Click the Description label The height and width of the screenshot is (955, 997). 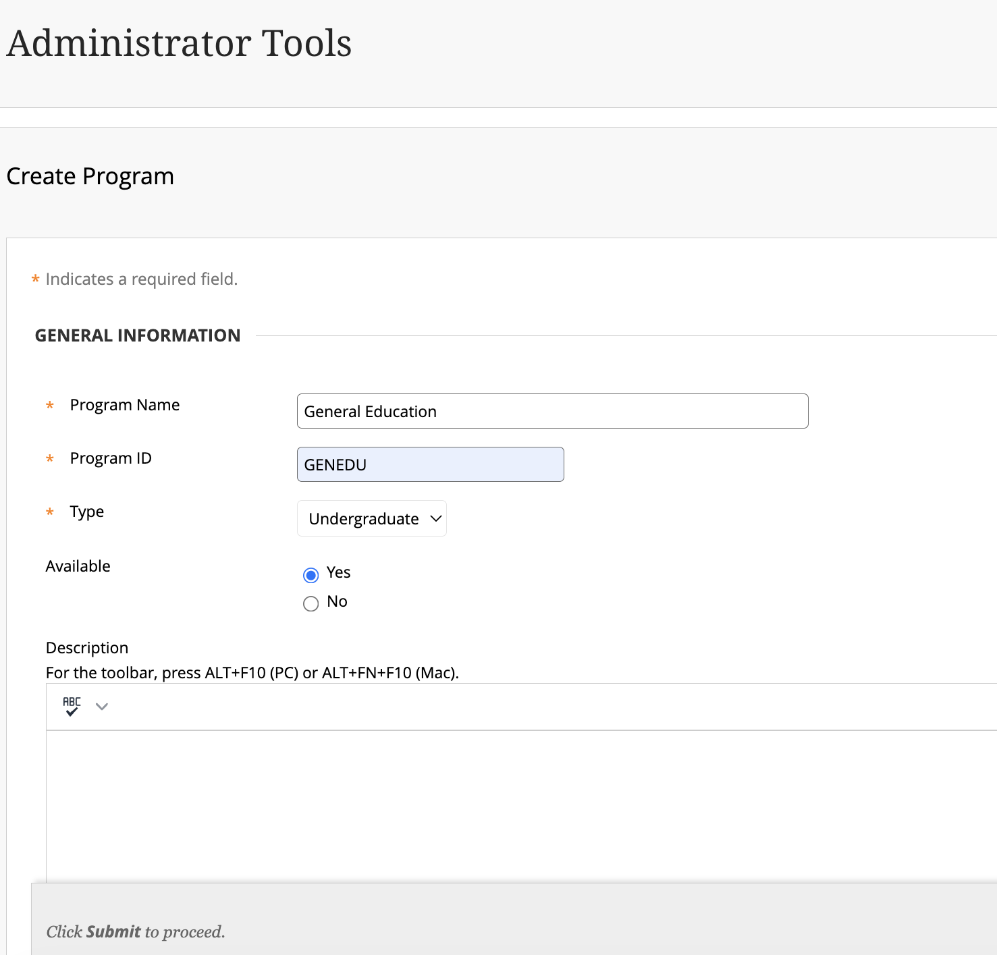point(86,647)
